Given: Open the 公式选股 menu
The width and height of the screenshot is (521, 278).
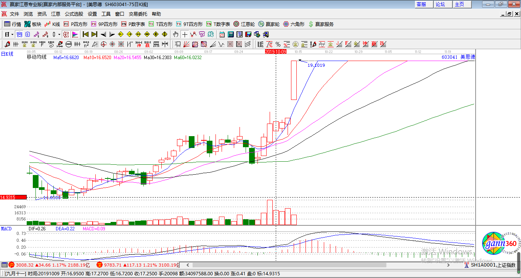Looking at the screenshot, I should point(74,14).
